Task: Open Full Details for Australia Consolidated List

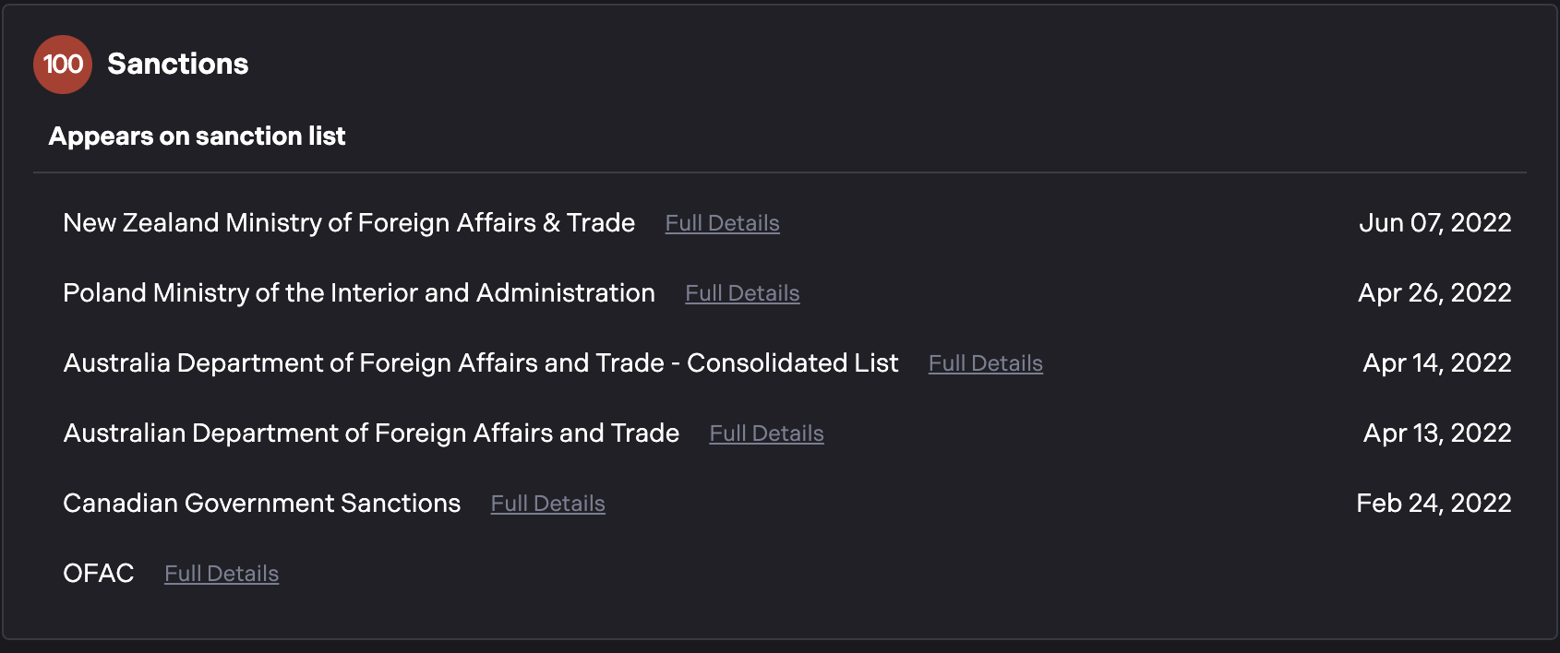Action: [985, 363]
